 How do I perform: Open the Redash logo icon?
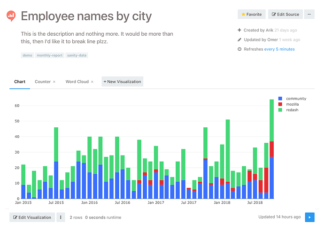[x=11, y=16]
